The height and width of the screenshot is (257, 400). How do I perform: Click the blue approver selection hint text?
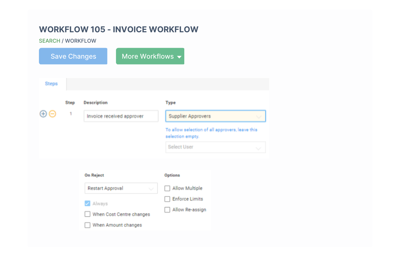click(x=211, y=133)
